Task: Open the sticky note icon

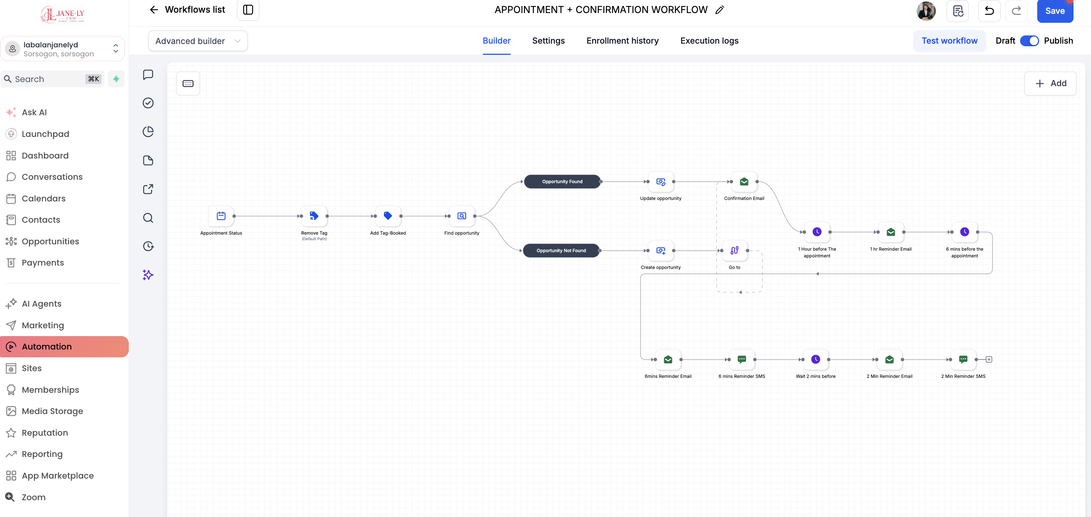Action: pos(148,160)
